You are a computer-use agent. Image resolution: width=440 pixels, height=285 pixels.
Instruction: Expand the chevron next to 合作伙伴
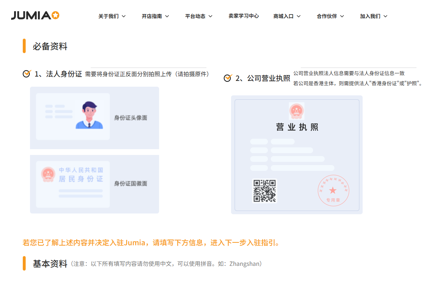(x=342, y=16)
